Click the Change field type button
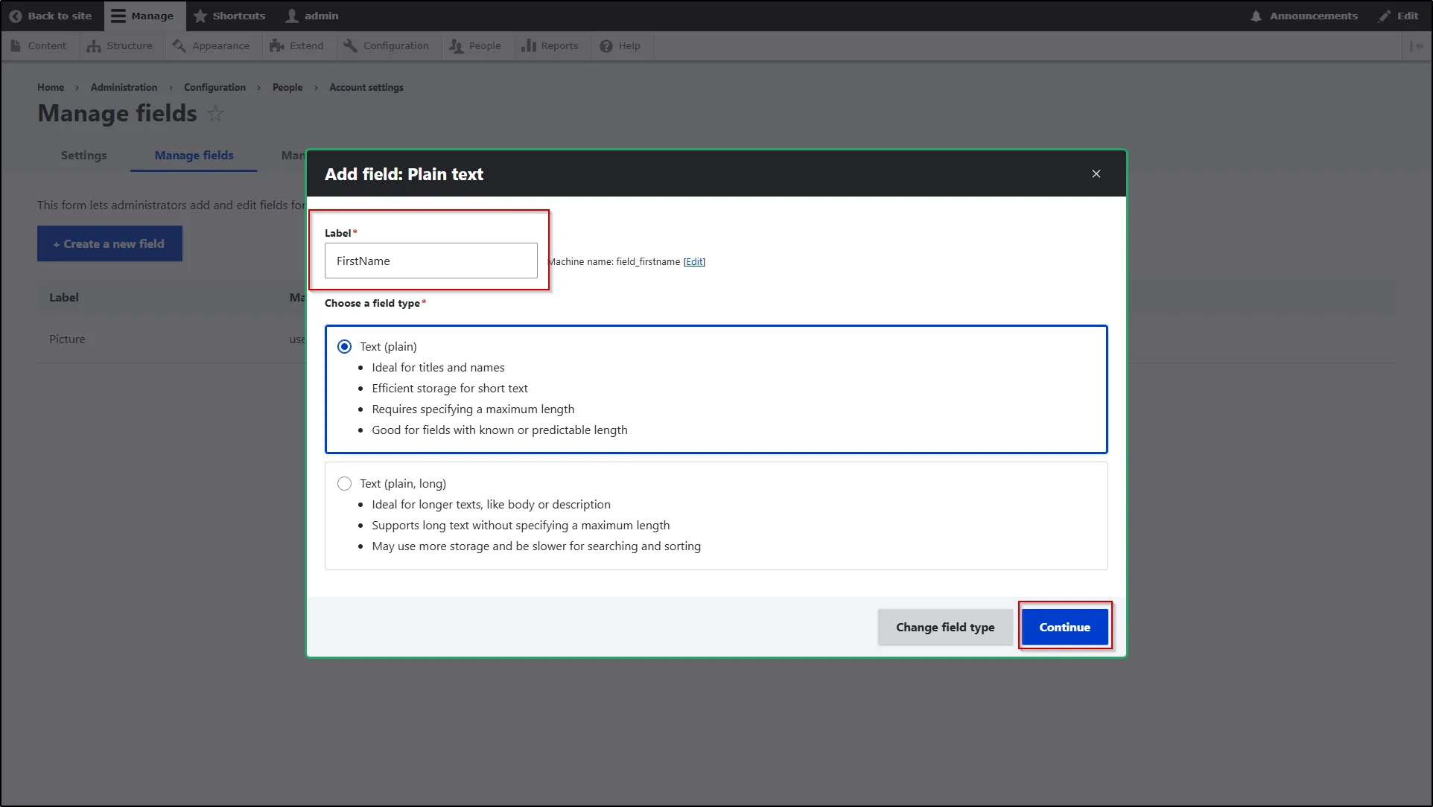Viewport: 1433px width, 807px height. coord(944,627)
